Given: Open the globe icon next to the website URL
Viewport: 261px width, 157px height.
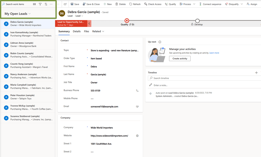Looking at the screenshot, I should tap(137, 136).
